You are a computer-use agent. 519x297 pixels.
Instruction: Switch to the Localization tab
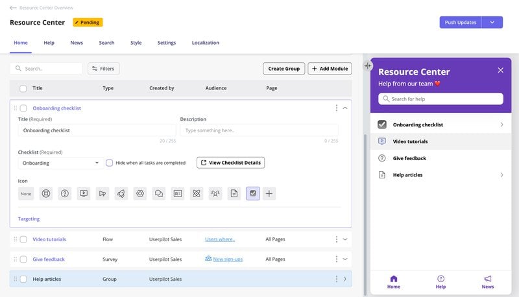[x=205, y=43]
